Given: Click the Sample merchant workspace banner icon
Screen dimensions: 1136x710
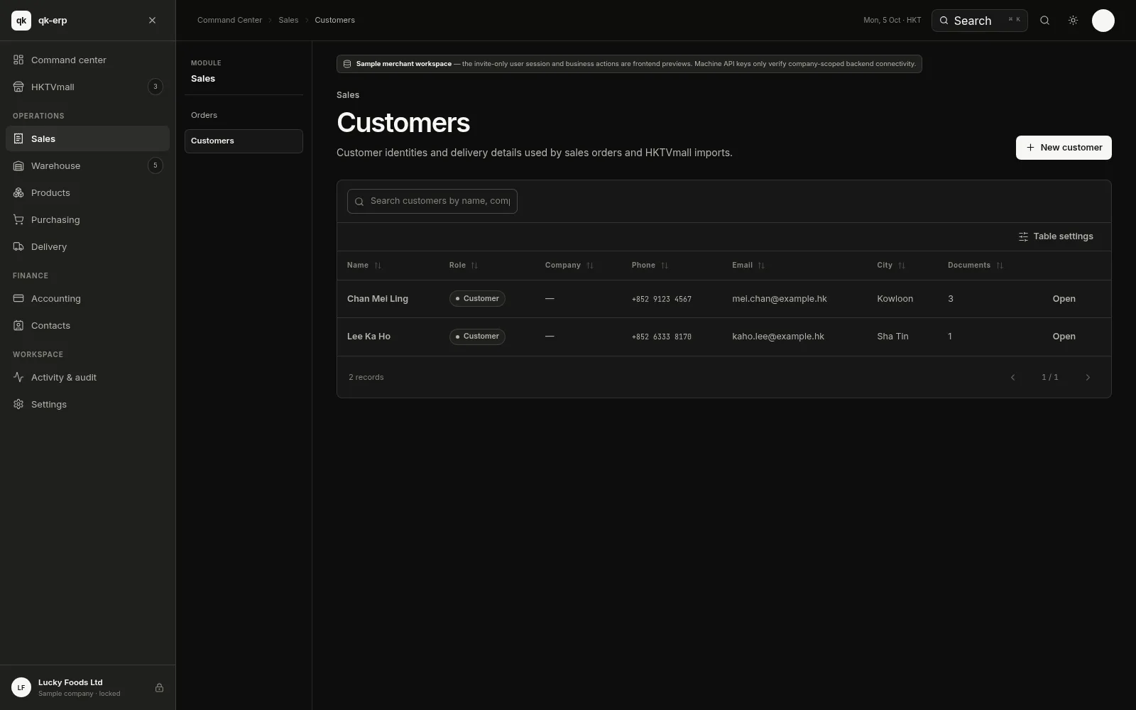Looking at the screenshot, I should point(347,64).
